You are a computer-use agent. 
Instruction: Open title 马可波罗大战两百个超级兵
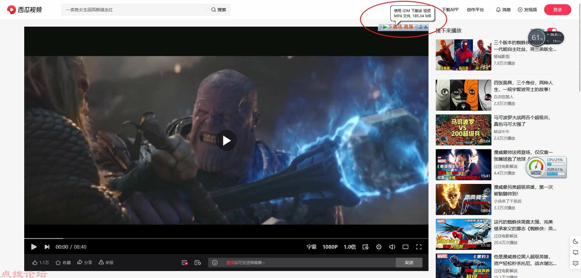coord(522,121)
